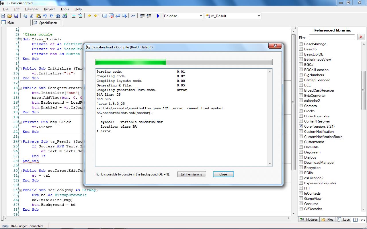Collapse the vr_Result sub fold
Image resolution: width=367 pixels, height=229 pixels.
pyautogui.click(x=20, y=141)
